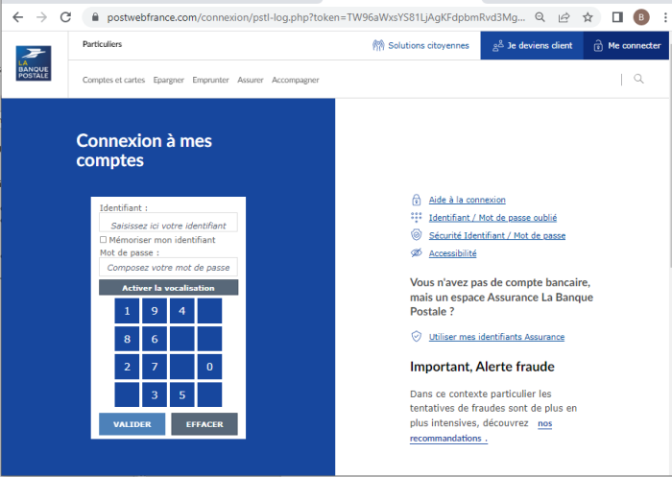Click the people icon of Solutions citoyennes

[x=378, y=45]
